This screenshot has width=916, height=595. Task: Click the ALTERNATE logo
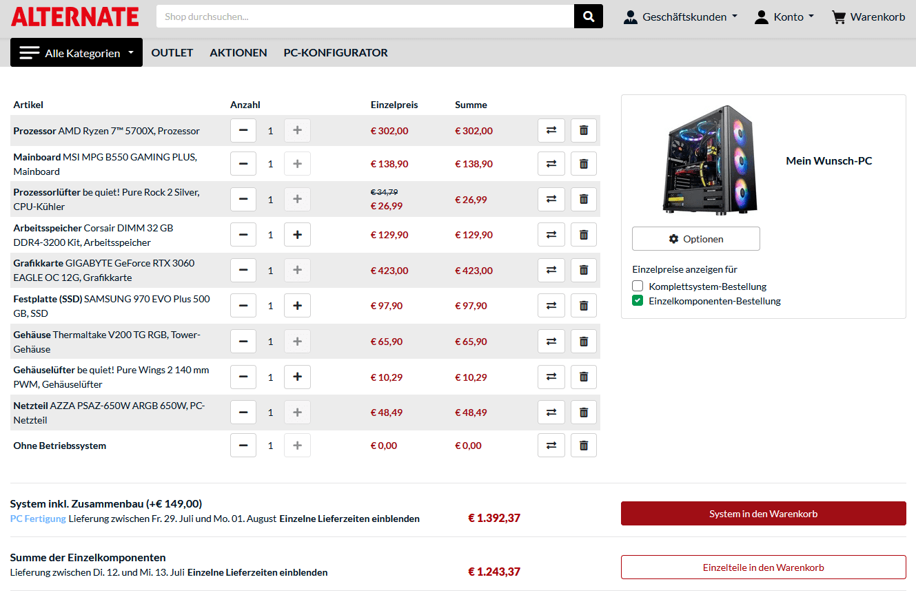tap(75, 17)
